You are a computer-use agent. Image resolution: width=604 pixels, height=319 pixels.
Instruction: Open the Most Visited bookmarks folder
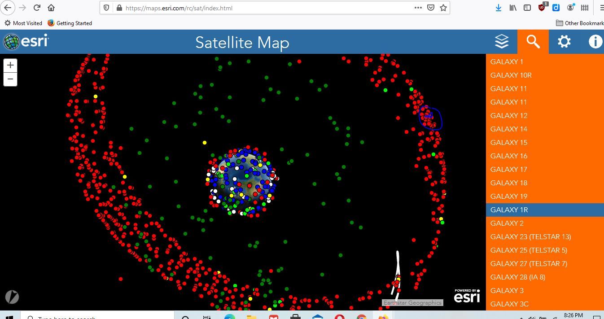[x=23, y=23]
